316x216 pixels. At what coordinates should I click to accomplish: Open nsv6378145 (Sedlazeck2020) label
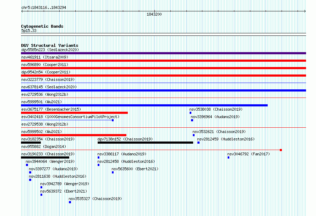click(x=49, y=87)
